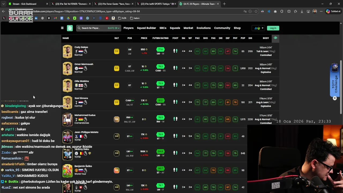Click the green Futbin logo
Image resolution: width=343 pixels, height=193 pixels.
tap(70, 28)
